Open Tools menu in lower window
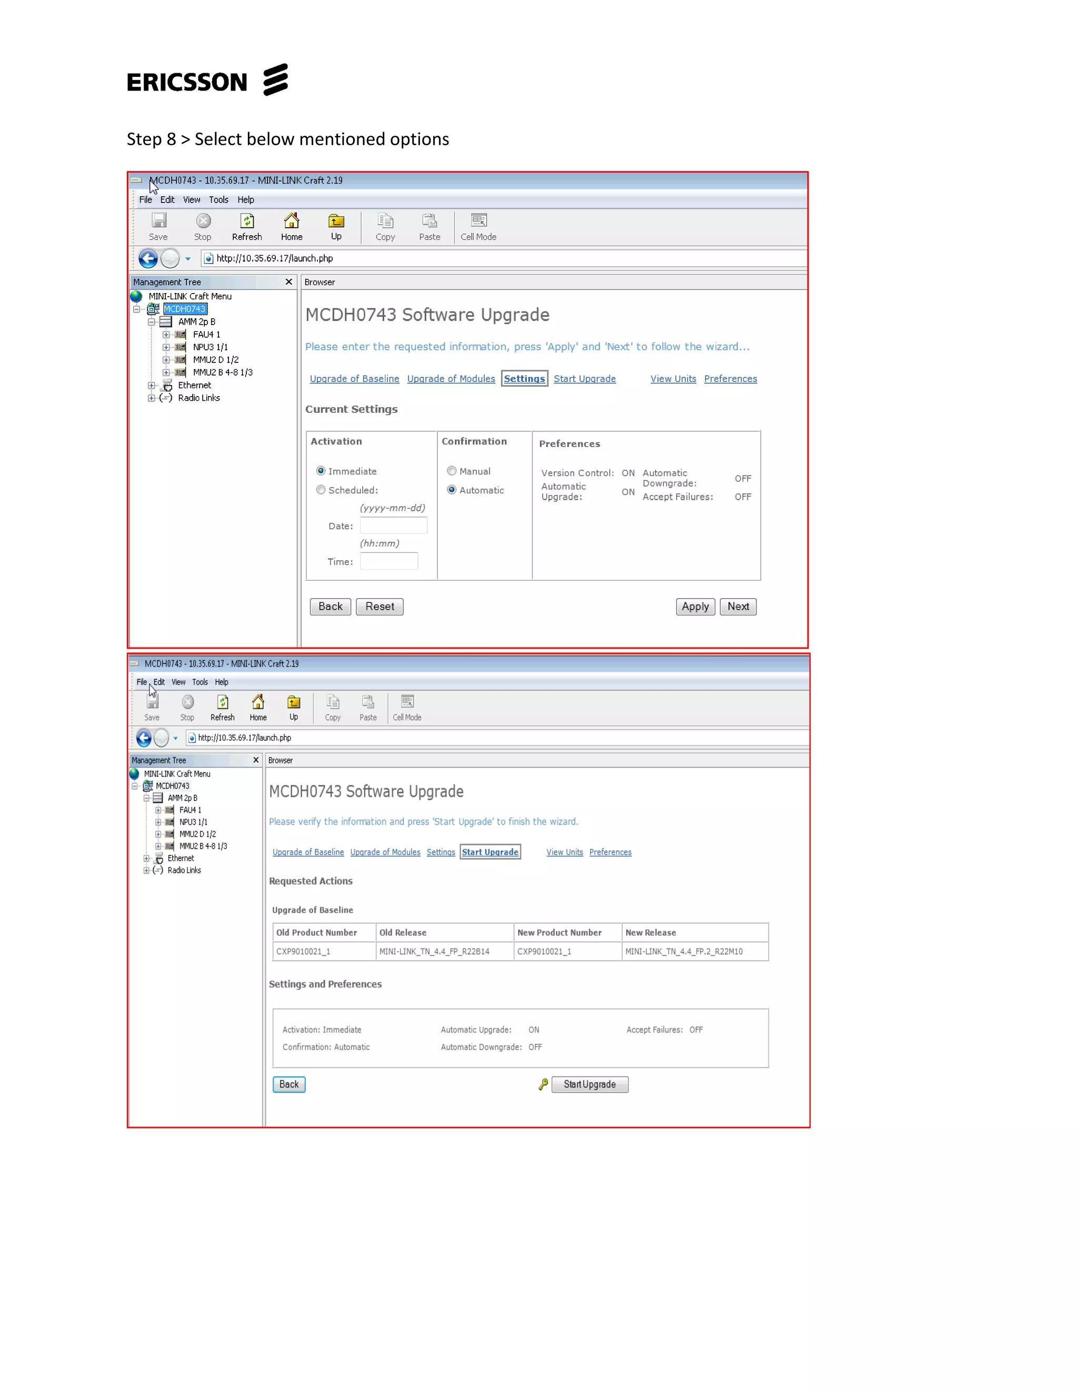 200,682
